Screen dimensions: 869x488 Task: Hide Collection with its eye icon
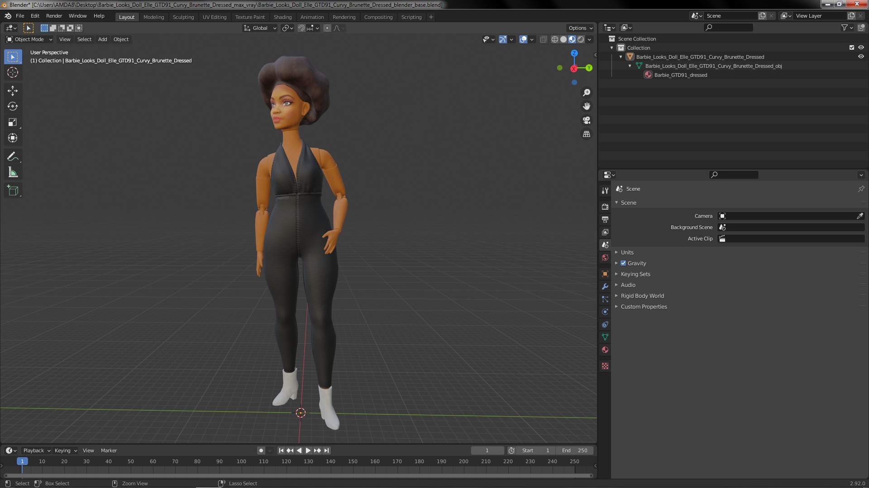[x=861, y=47]
